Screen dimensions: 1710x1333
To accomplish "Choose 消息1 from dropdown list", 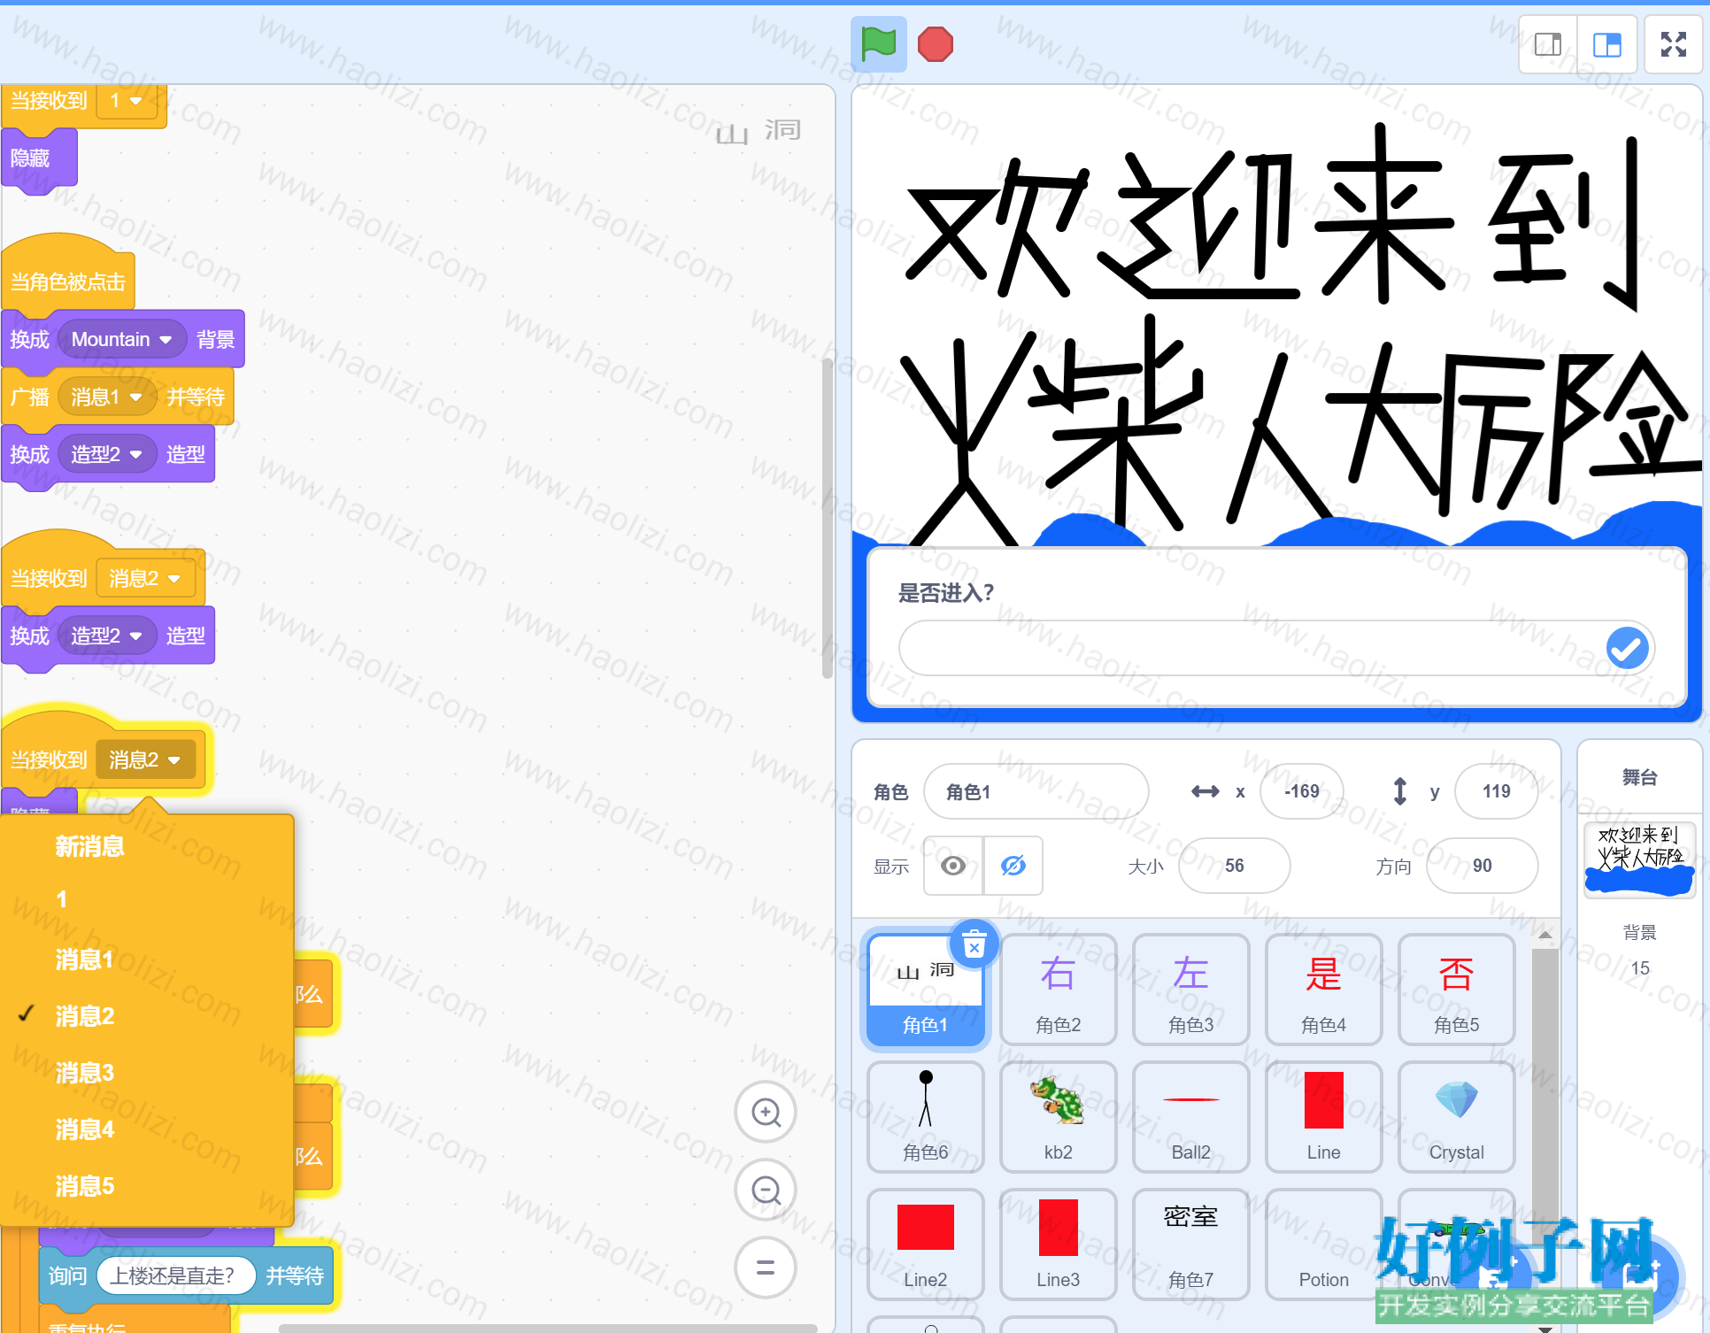I will click(x=147, y=959).
